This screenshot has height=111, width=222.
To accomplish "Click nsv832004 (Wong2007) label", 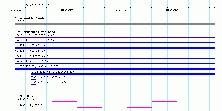I will 30,51.
